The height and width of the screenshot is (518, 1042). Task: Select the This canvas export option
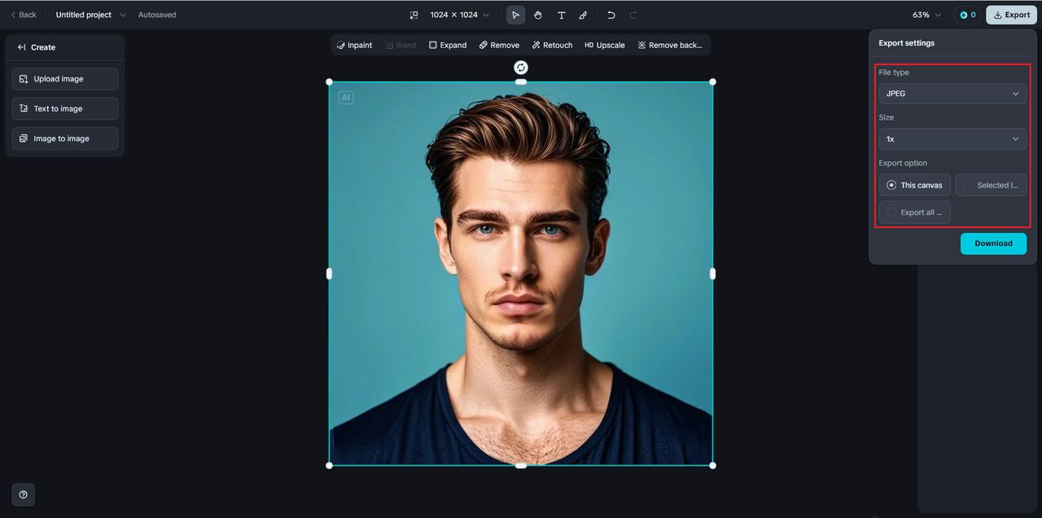coord(915,185)
